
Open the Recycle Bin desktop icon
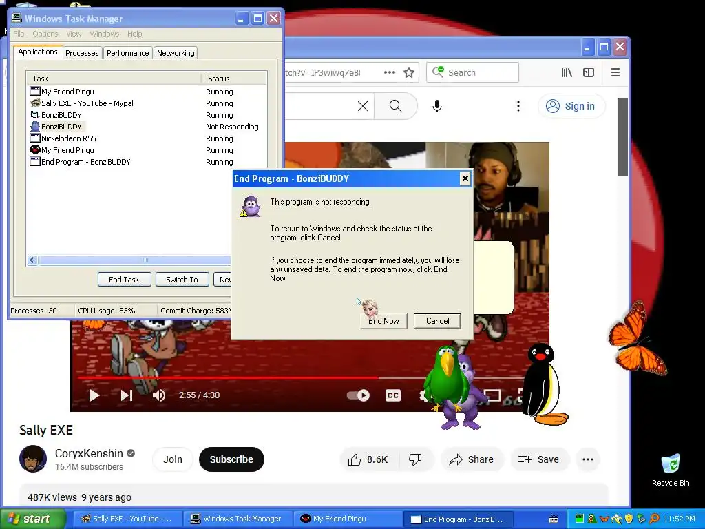[671, 470]
